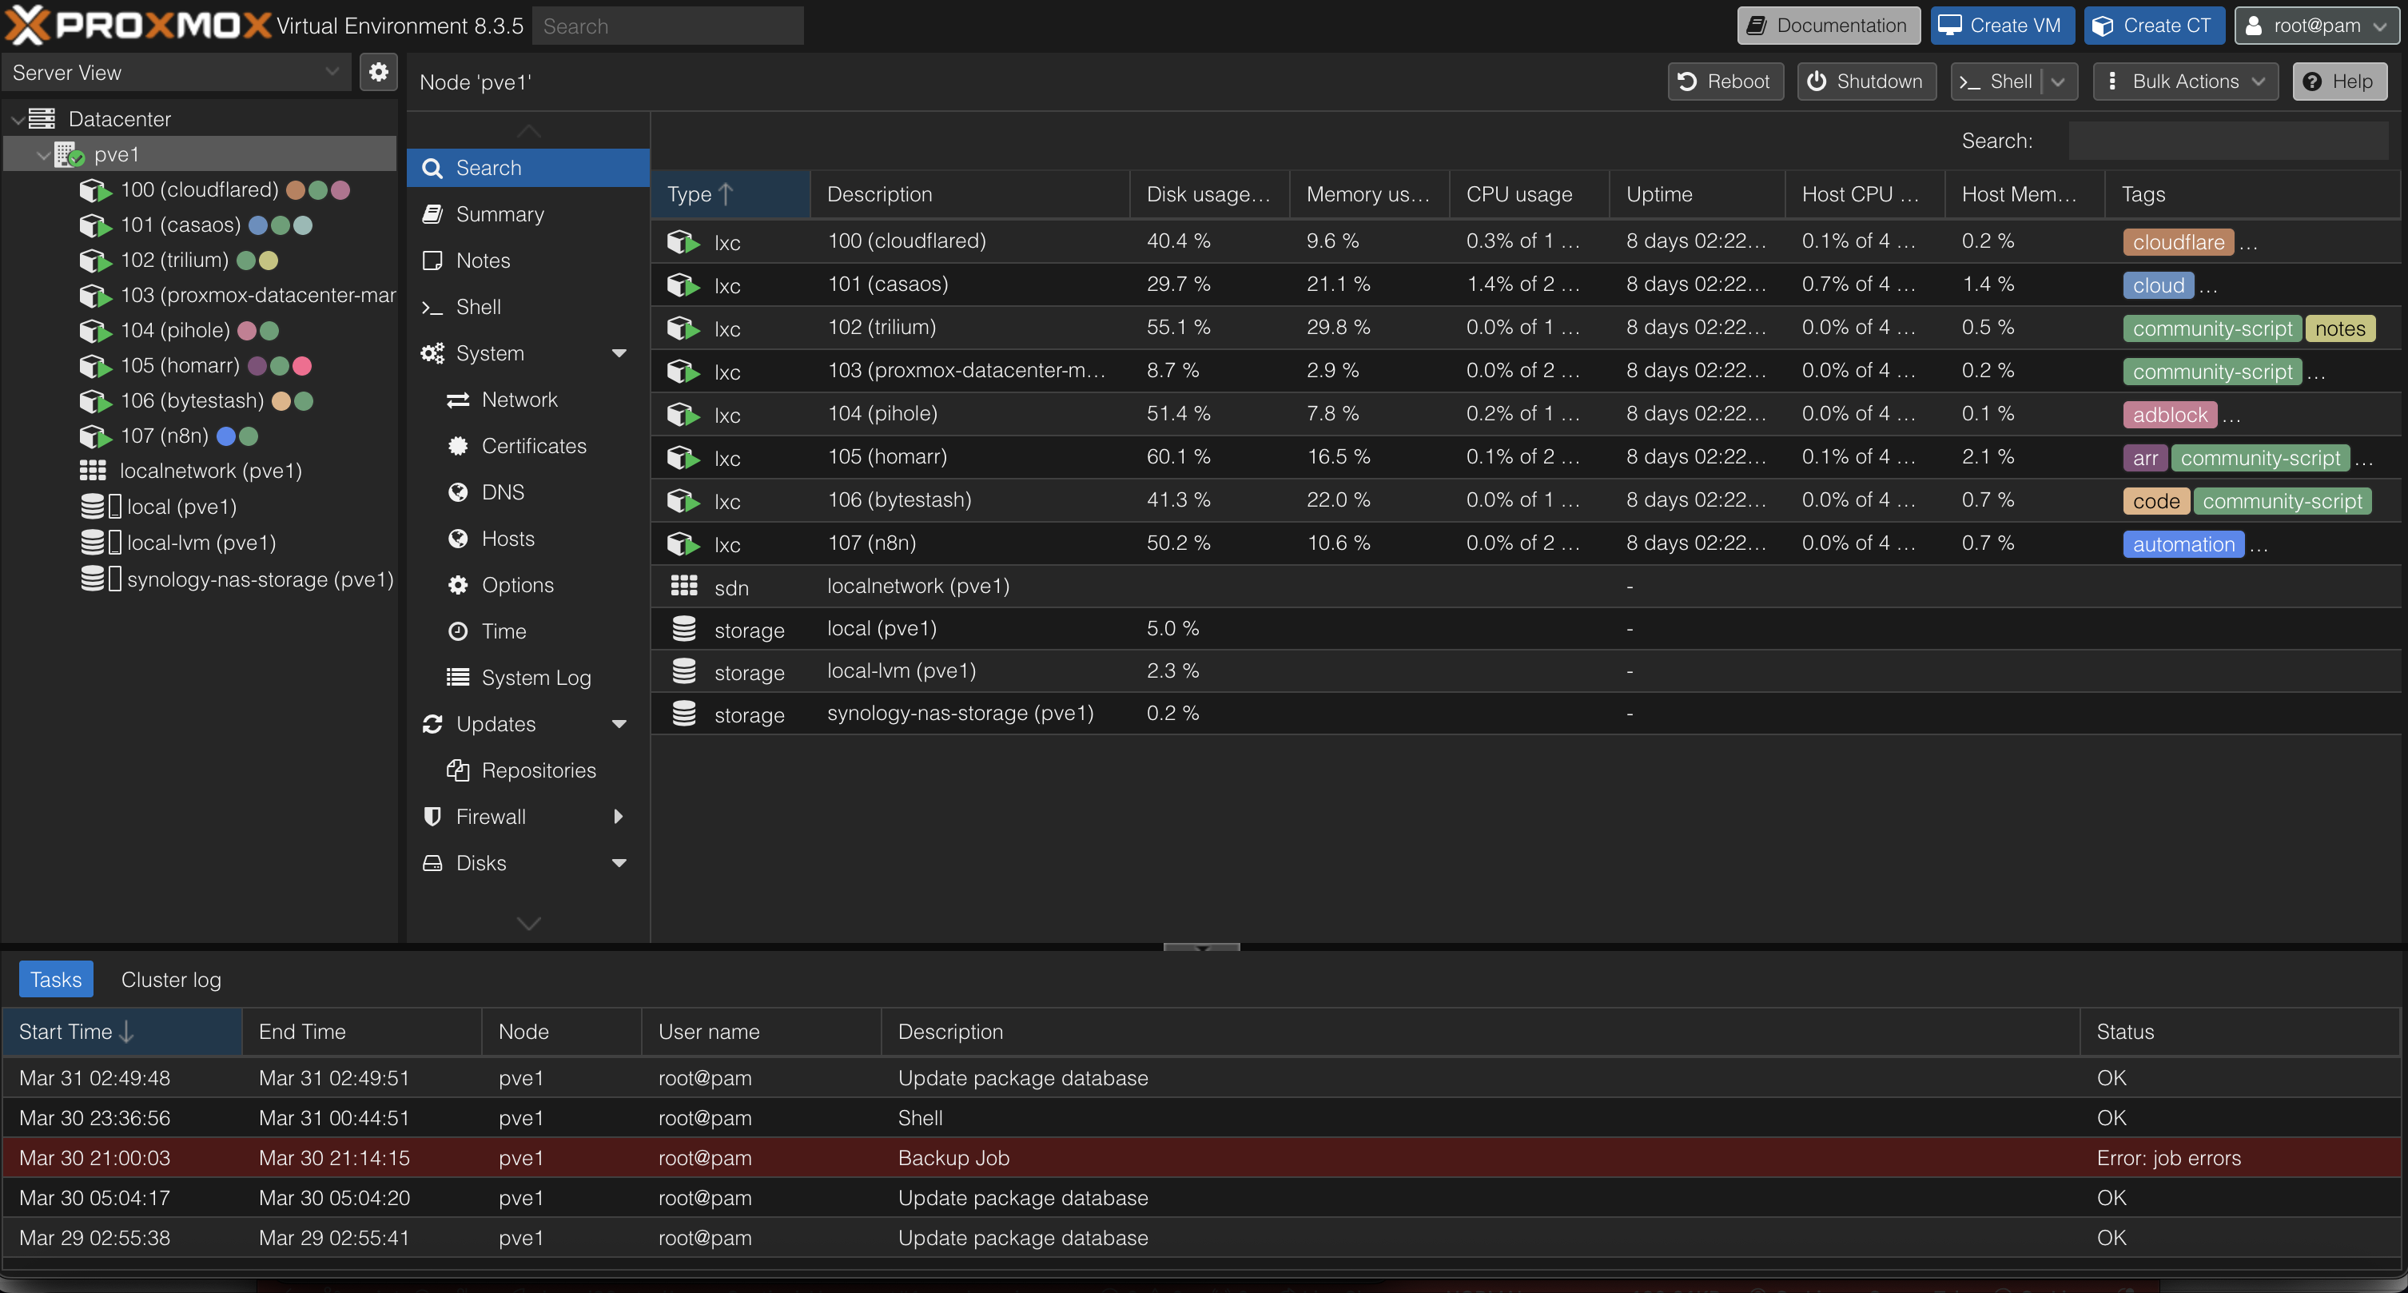
Task: Select the Datacenter server icon in tree
Action: (x=42, y=119)
